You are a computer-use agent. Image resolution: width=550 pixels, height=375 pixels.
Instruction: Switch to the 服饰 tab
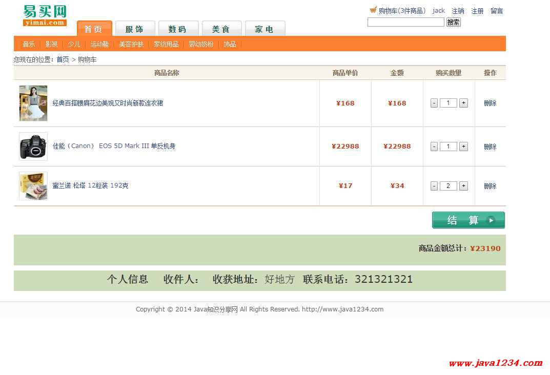coord(134,29)
